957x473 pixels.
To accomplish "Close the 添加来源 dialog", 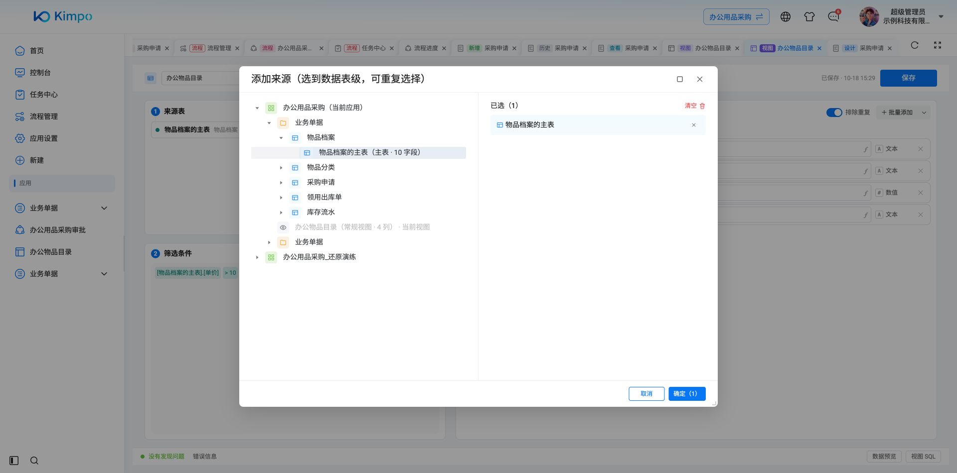I will pos(700,79).
